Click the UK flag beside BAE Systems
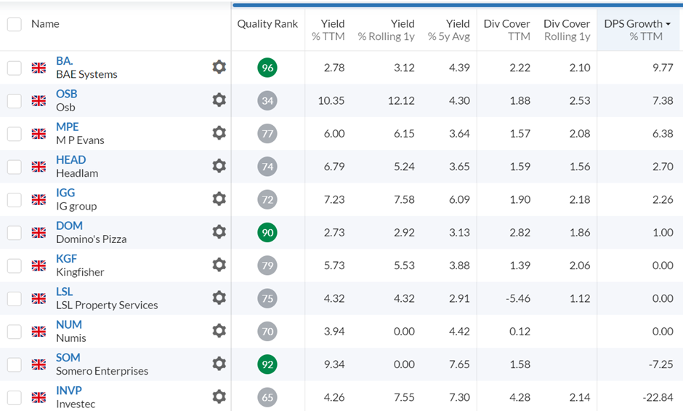Viewport: 683px width, 411px height. point(39,68)
